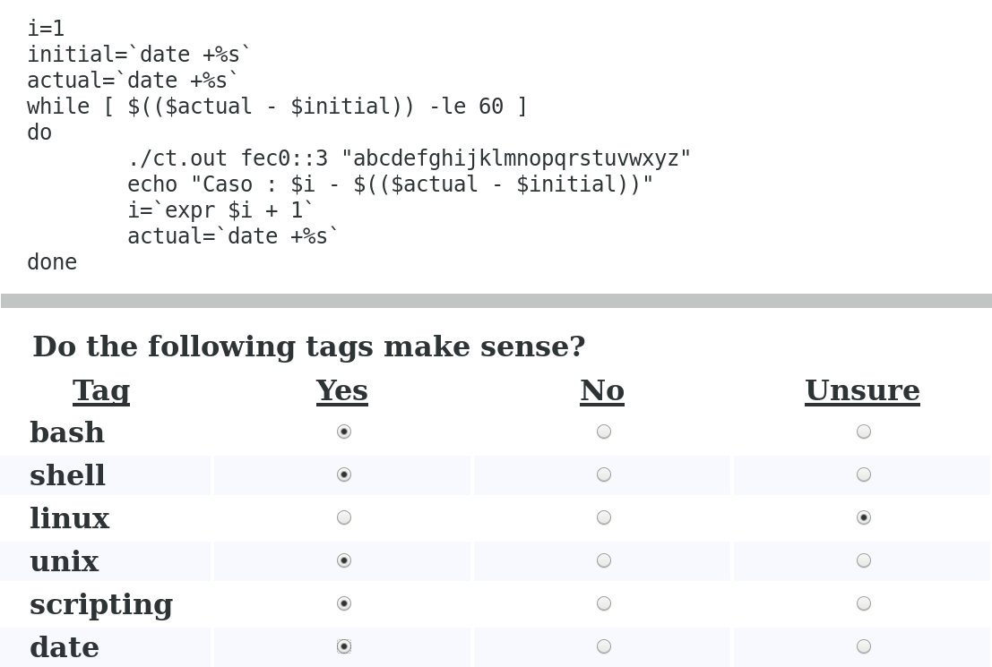Screen dimensions: 992x667
Task: Mark the date tag as No
Action: tap(604, 646)
